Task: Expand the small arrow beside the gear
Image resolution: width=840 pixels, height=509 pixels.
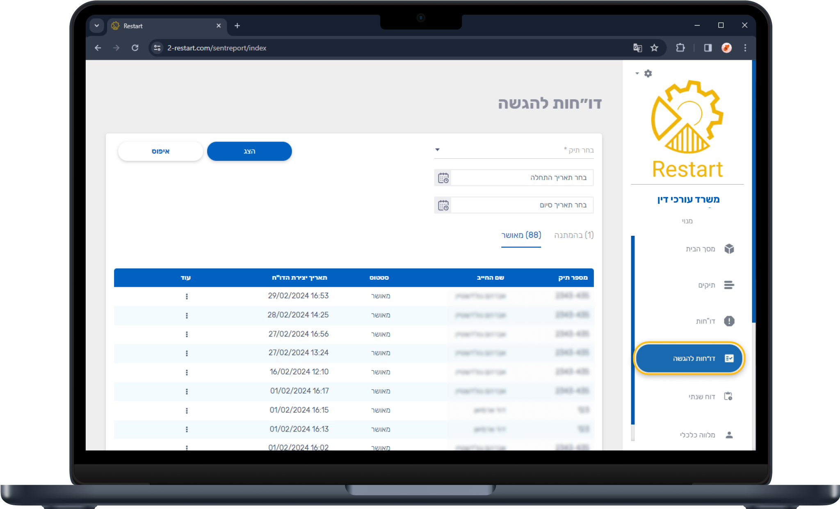Action: [637, 73]
